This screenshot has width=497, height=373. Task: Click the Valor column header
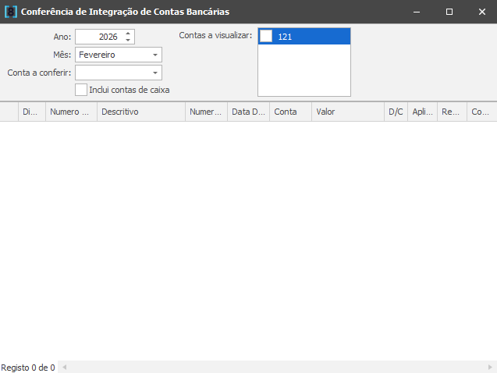[347, 112]
